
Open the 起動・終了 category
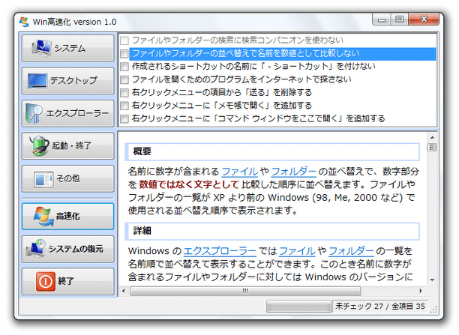pos(68,145)
